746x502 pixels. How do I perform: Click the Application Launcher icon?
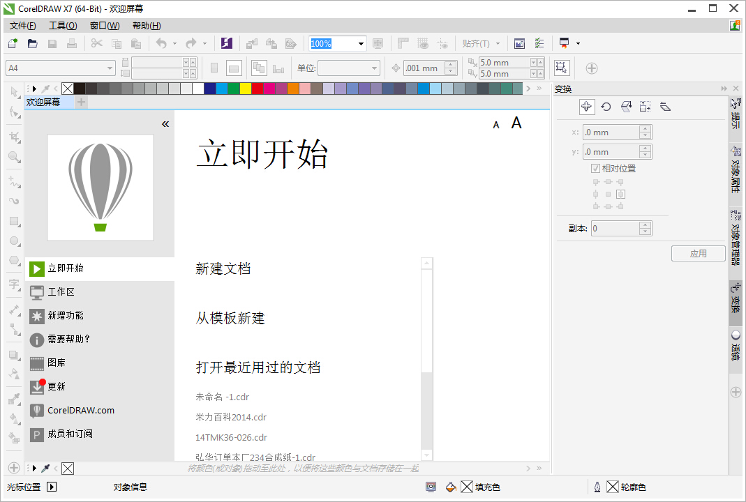click(565, 43)
